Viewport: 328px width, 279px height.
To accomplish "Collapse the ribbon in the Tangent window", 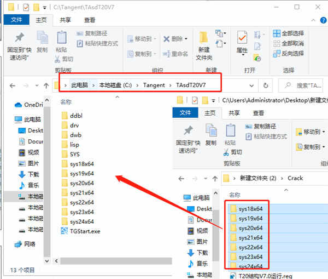I will pyautogui.click(x=313, y=20).
